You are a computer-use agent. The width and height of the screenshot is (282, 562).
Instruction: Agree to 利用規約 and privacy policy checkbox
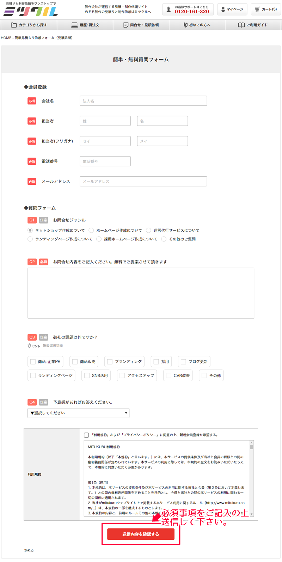[x=86, y=435]
